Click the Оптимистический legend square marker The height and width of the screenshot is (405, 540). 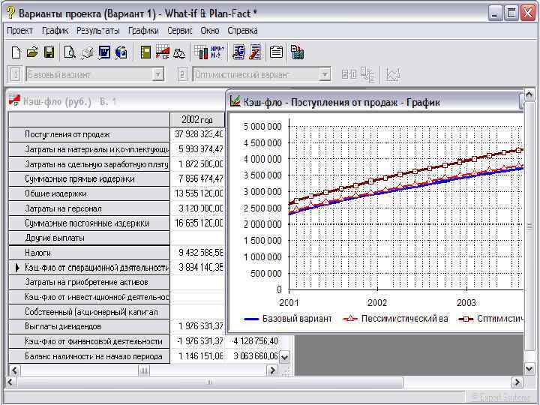pos(466,319)
